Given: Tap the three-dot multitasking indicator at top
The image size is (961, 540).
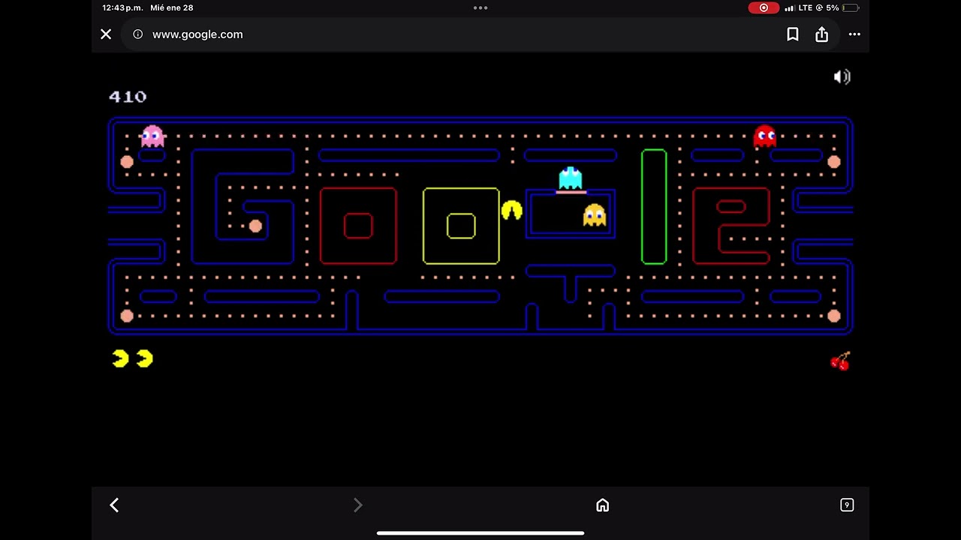Looking at the screenshot, I should (480, 7).
